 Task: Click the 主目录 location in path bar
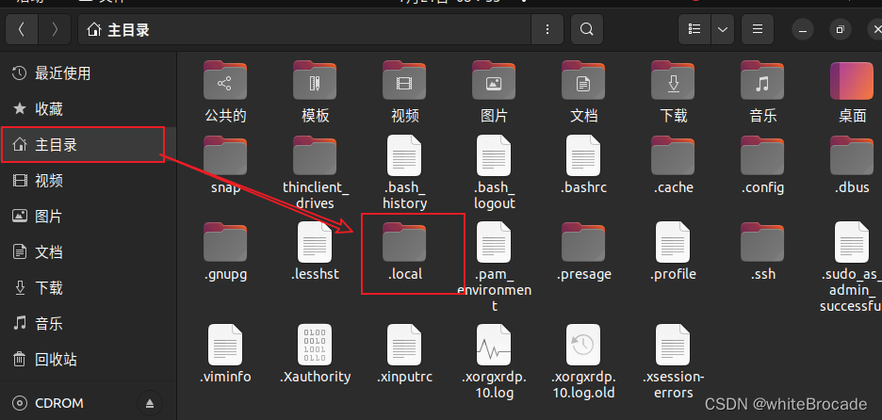pyautogui.click(x=119, y=29)
